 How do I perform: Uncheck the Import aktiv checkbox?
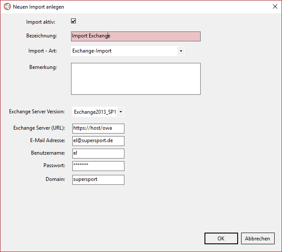pyautogui.click(x=74, y=21)
